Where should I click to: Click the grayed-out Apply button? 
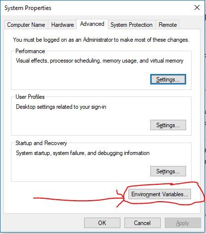183,223
